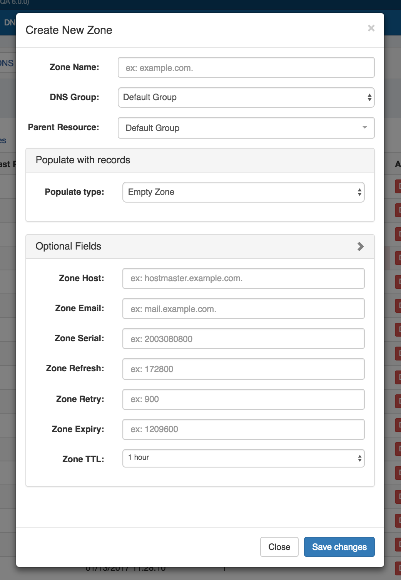This screenshot has height=580, width=401.
Task: Focus the Zone Host text field
Action: pyautogui.click(x=243, y=278)
